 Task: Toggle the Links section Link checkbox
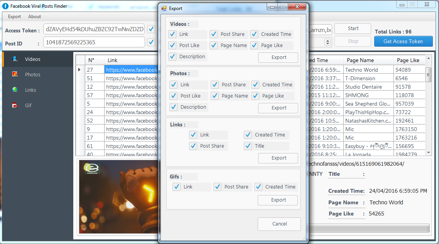[193, 135]
